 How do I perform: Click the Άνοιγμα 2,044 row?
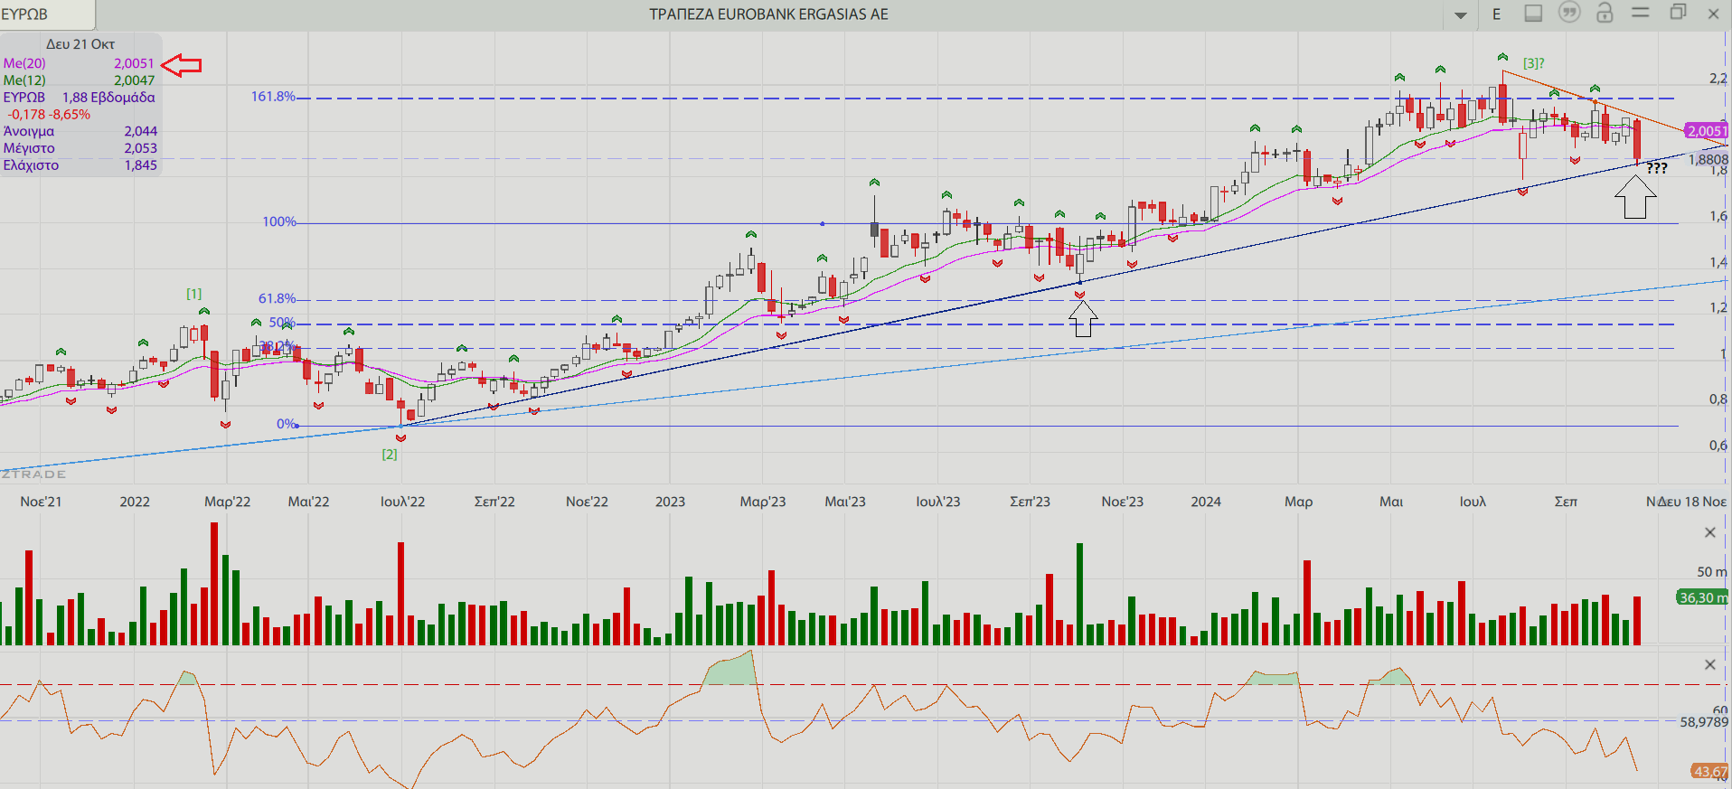(80, 131)
